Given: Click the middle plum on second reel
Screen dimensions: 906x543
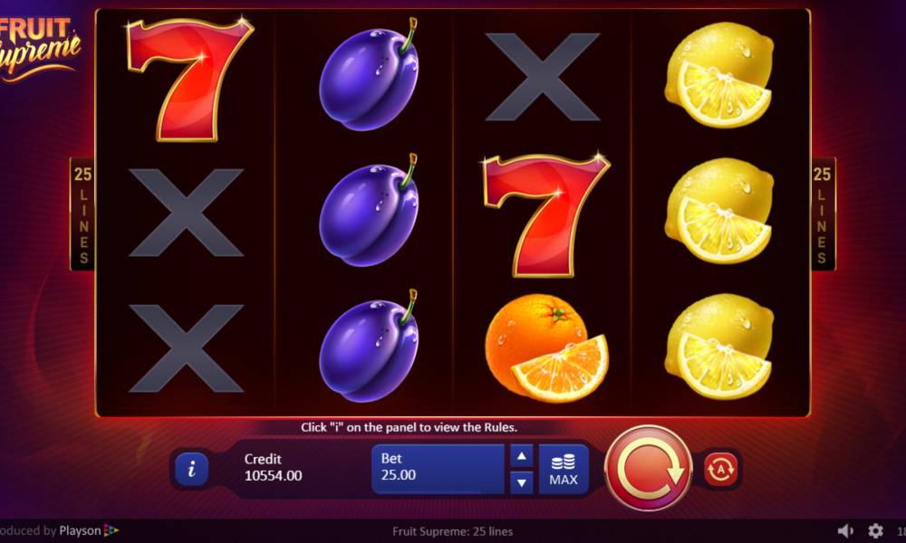Looking at the screenshot, I should coord(370,211).
